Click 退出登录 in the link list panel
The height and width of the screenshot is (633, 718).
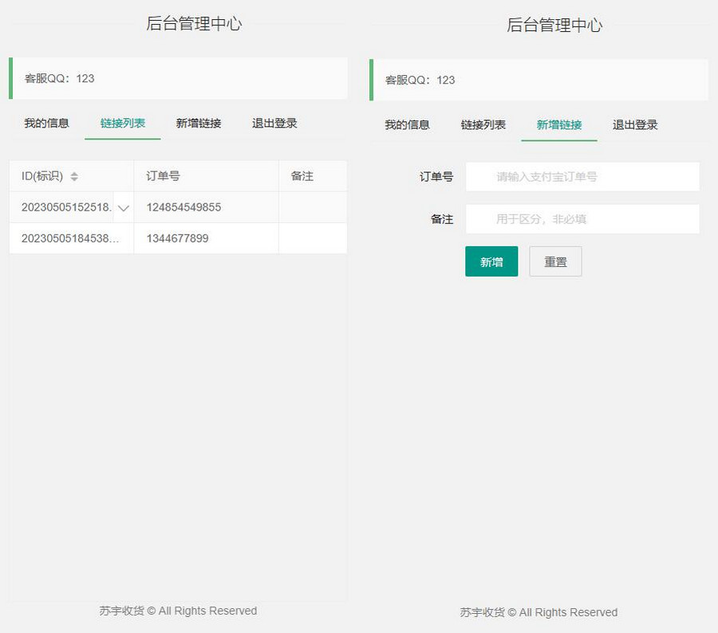pyautogui.click(x=274, y=124)
